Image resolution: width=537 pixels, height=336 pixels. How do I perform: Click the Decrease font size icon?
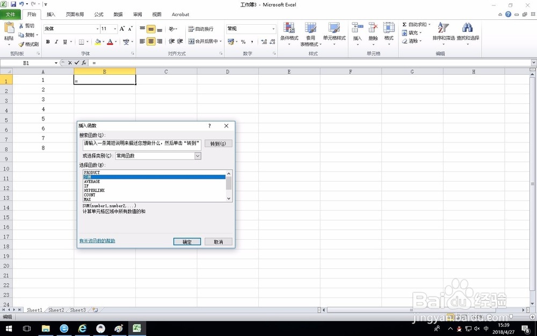[130, 29]
